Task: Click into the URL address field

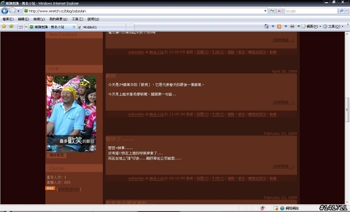Action: click(145, 11)
